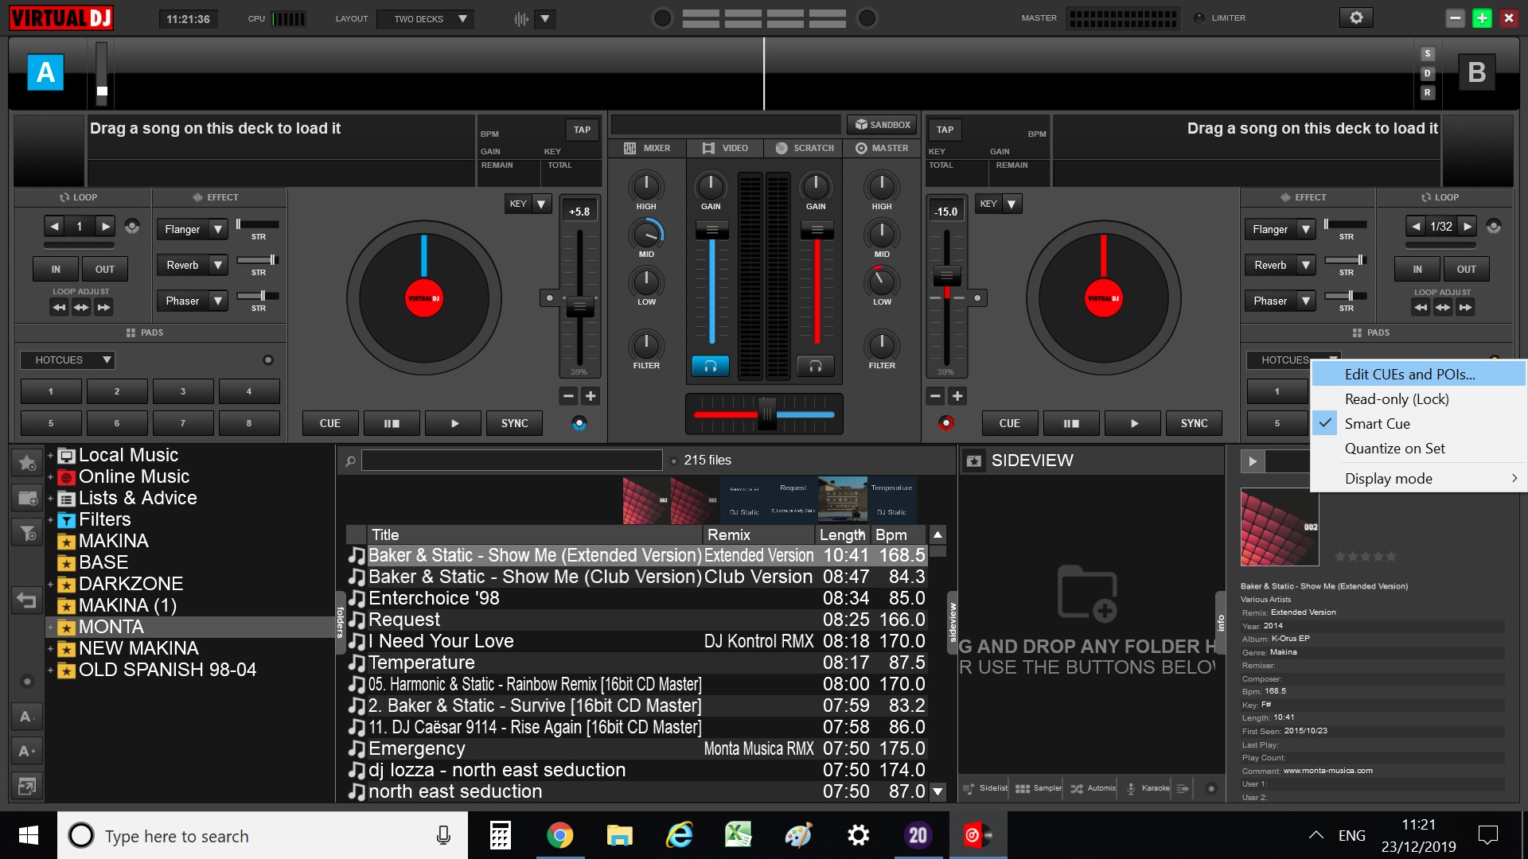Click deck A pitch slider handle

(579, 306)
